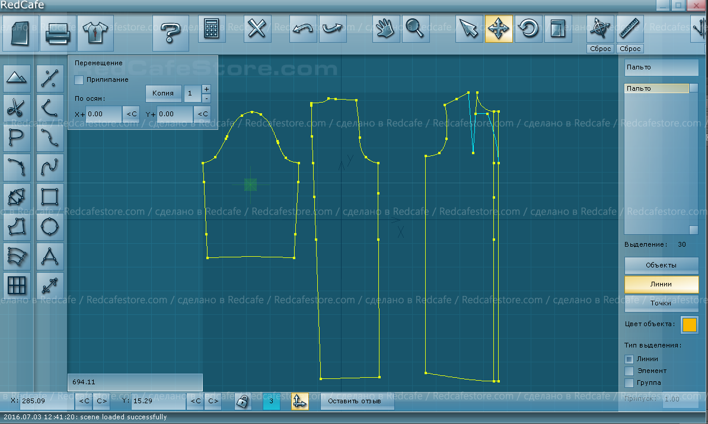Select the straight line with points tool
708x424 pixels.
tap(50, 78)
